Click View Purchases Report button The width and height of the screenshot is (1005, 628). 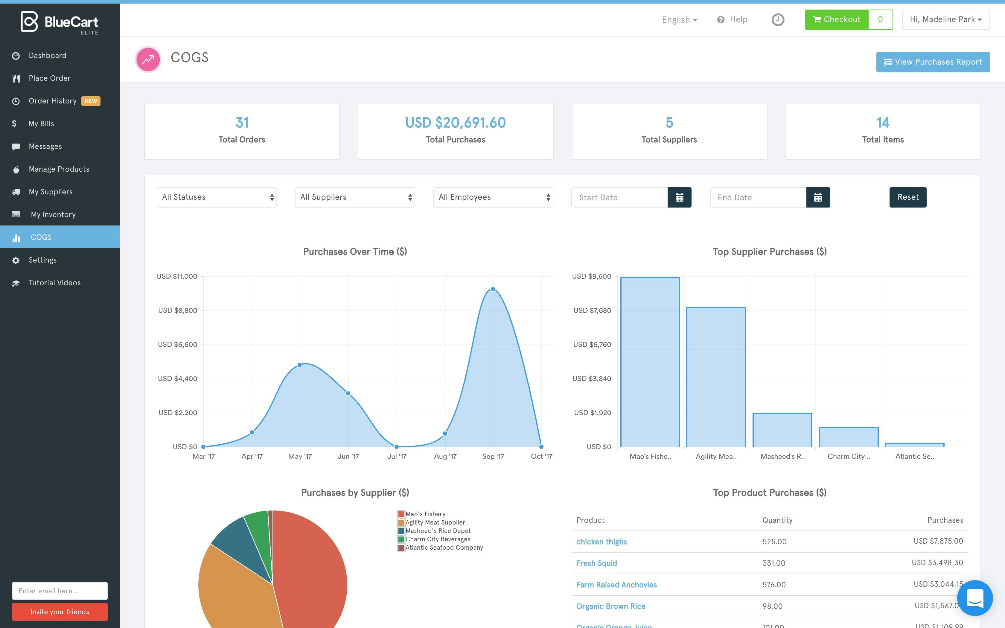[x=932, y=62]
